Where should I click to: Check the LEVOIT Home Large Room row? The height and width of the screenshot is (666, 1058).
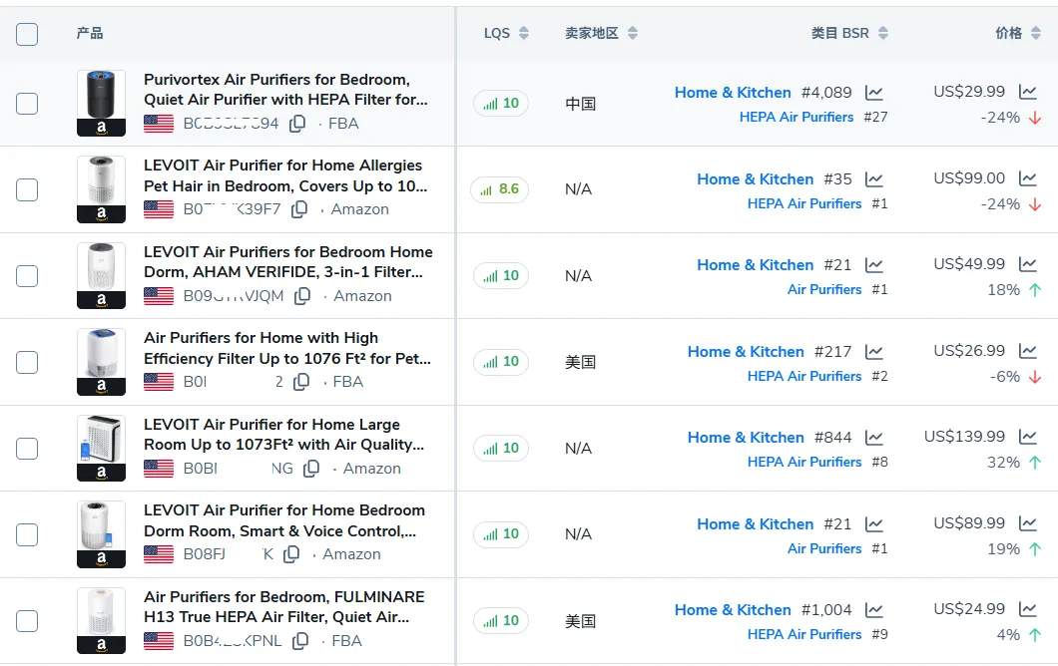coord(27,449)
